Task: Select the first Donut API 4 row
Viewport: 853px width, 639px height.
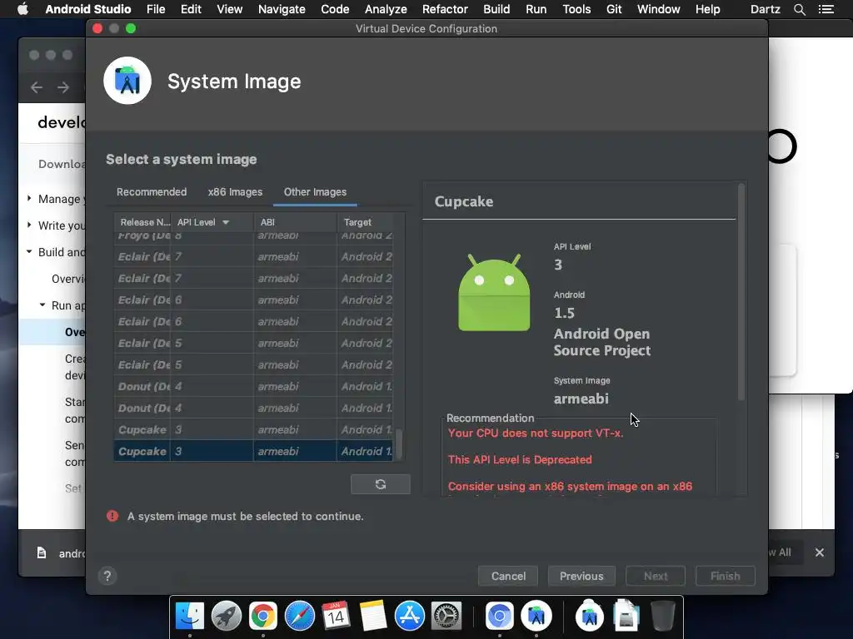Action: tap(253, 386)
